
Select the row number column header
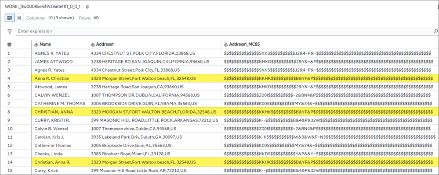coord(9,44)
